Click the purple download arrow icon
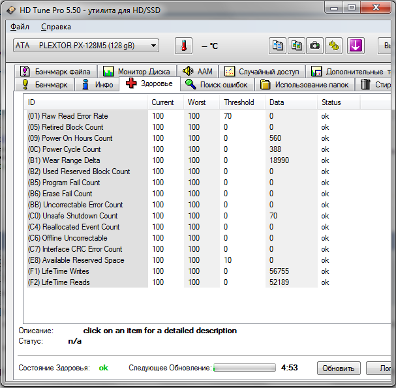The width and height of the screenshot is (396, 388). click(x=356, y=46)
